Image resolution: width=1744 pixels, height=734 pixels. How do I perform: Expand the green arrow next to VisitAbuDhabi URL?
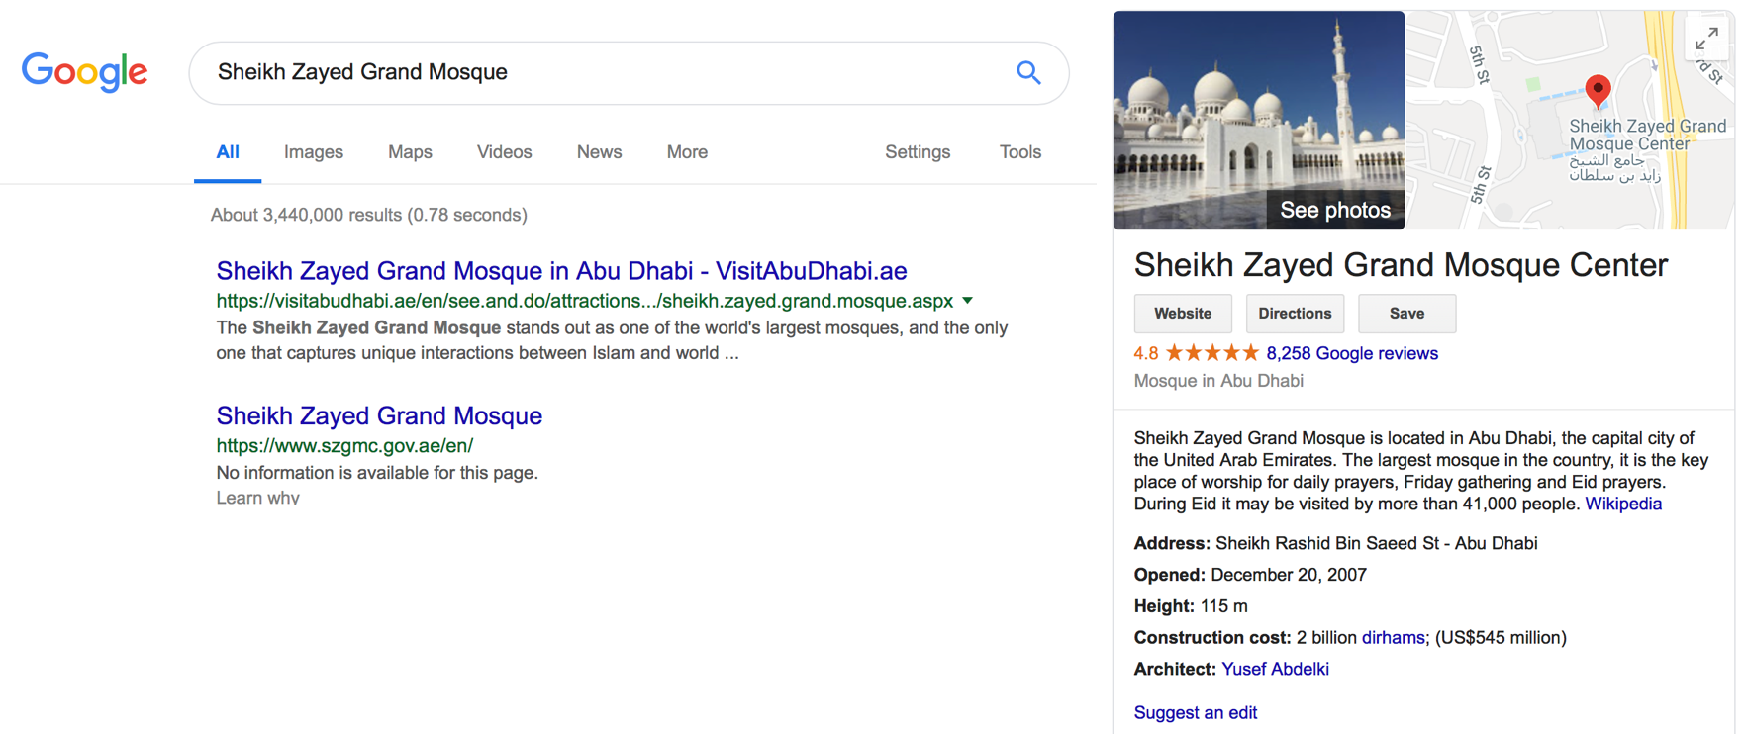[968, 301]
